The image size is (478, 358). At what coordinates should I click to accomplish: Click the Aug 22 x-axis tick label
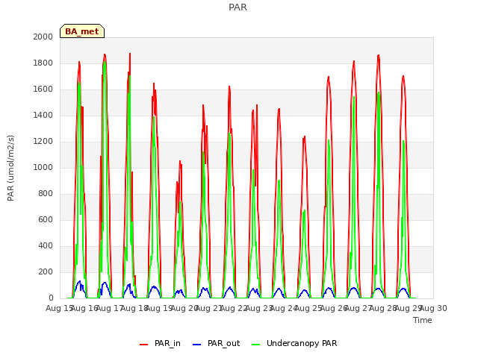[x=234, y=308]
